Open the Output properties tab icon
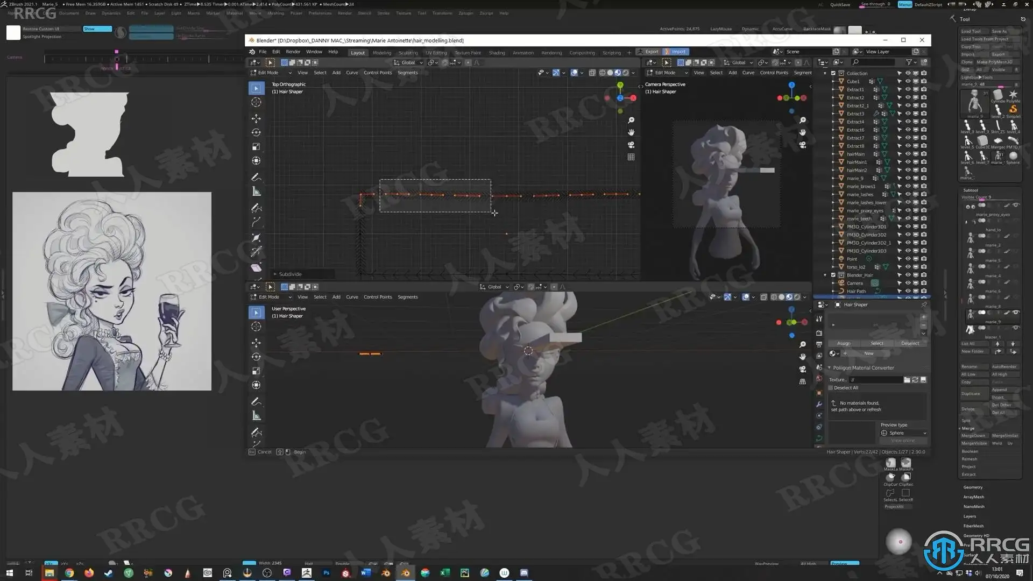Screen dimensions: 1033x581 click(x=819, y=344)
